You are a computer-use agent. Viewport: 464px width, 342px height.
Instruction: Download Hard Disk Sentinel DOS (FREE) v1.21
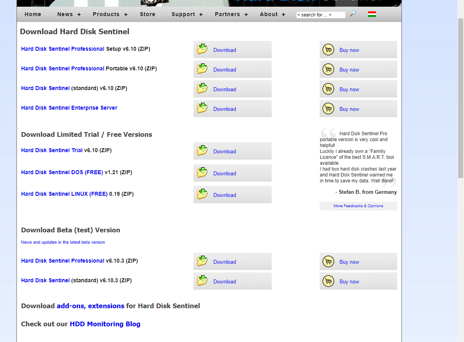click(x=225, y=174)
